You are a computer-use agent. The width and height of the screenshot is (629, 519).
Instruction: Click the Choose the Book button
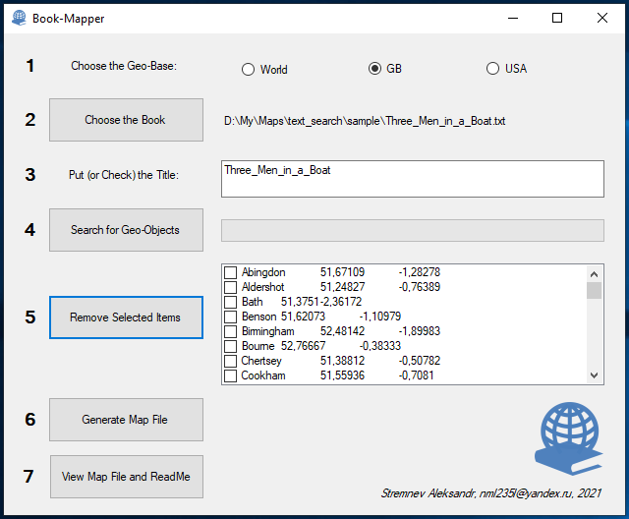pos(126,120)
